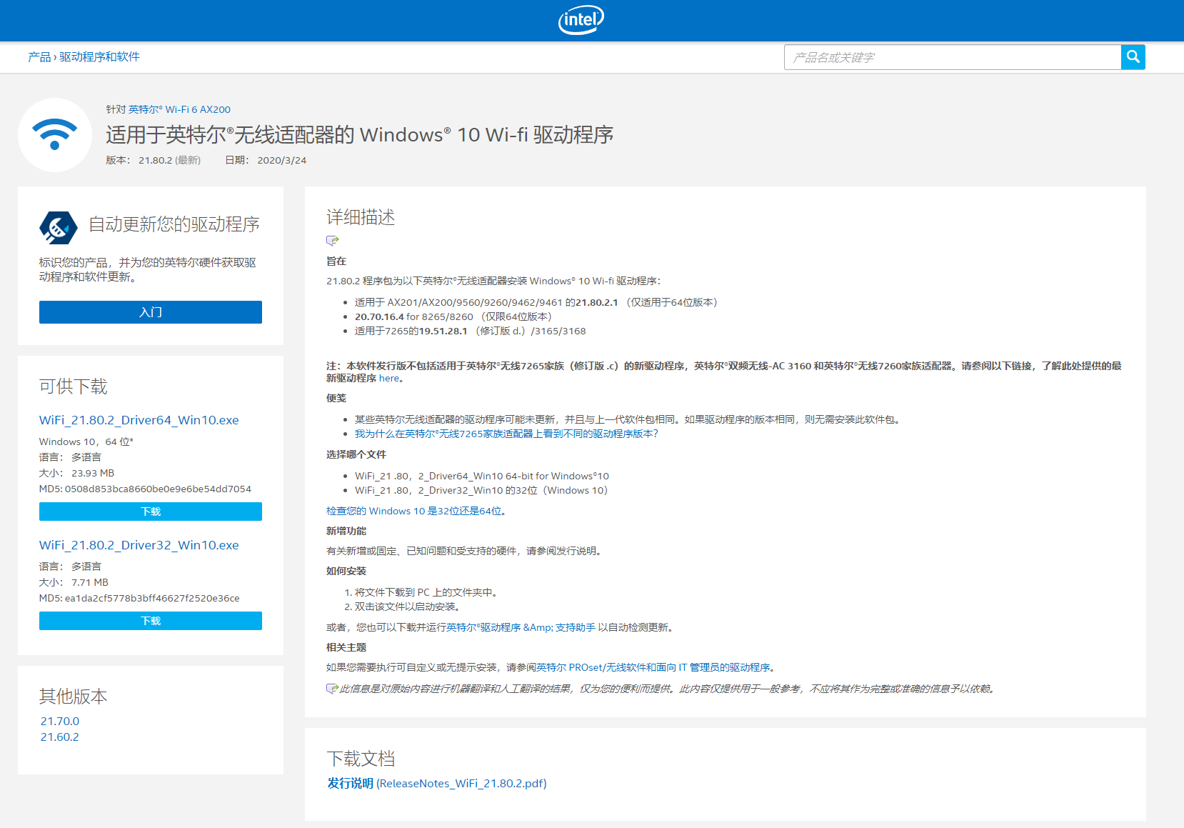Viewport: 1184px width, 828px height.
Task: Click the MD5 text starting ea1da2cf
Action: pos(139,599)
